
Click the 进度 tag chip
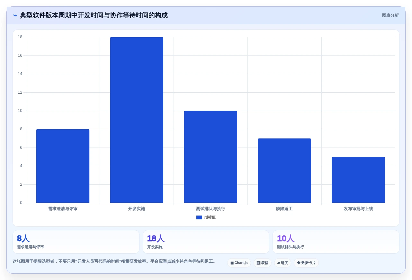(282, 263)
